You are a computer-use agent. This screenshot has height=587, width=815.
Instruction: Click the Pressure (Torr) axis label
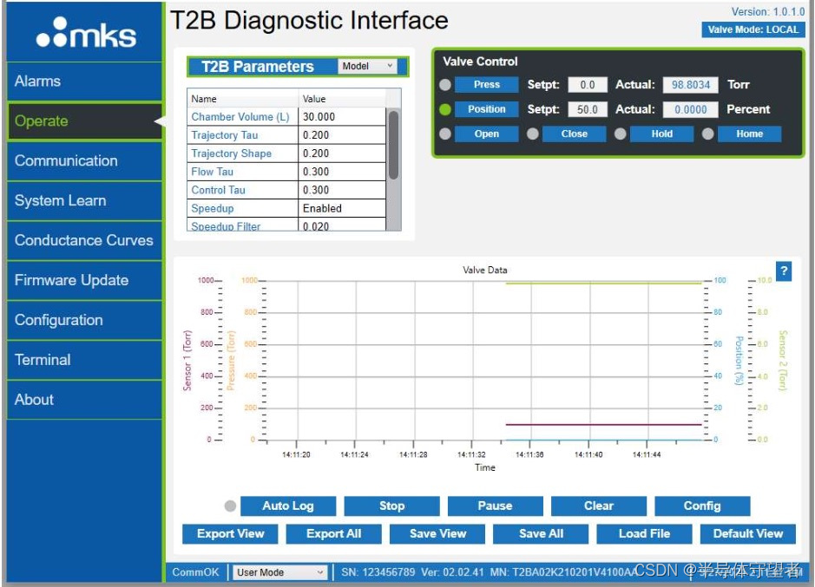pyautogui.click(x=231, y=361)
